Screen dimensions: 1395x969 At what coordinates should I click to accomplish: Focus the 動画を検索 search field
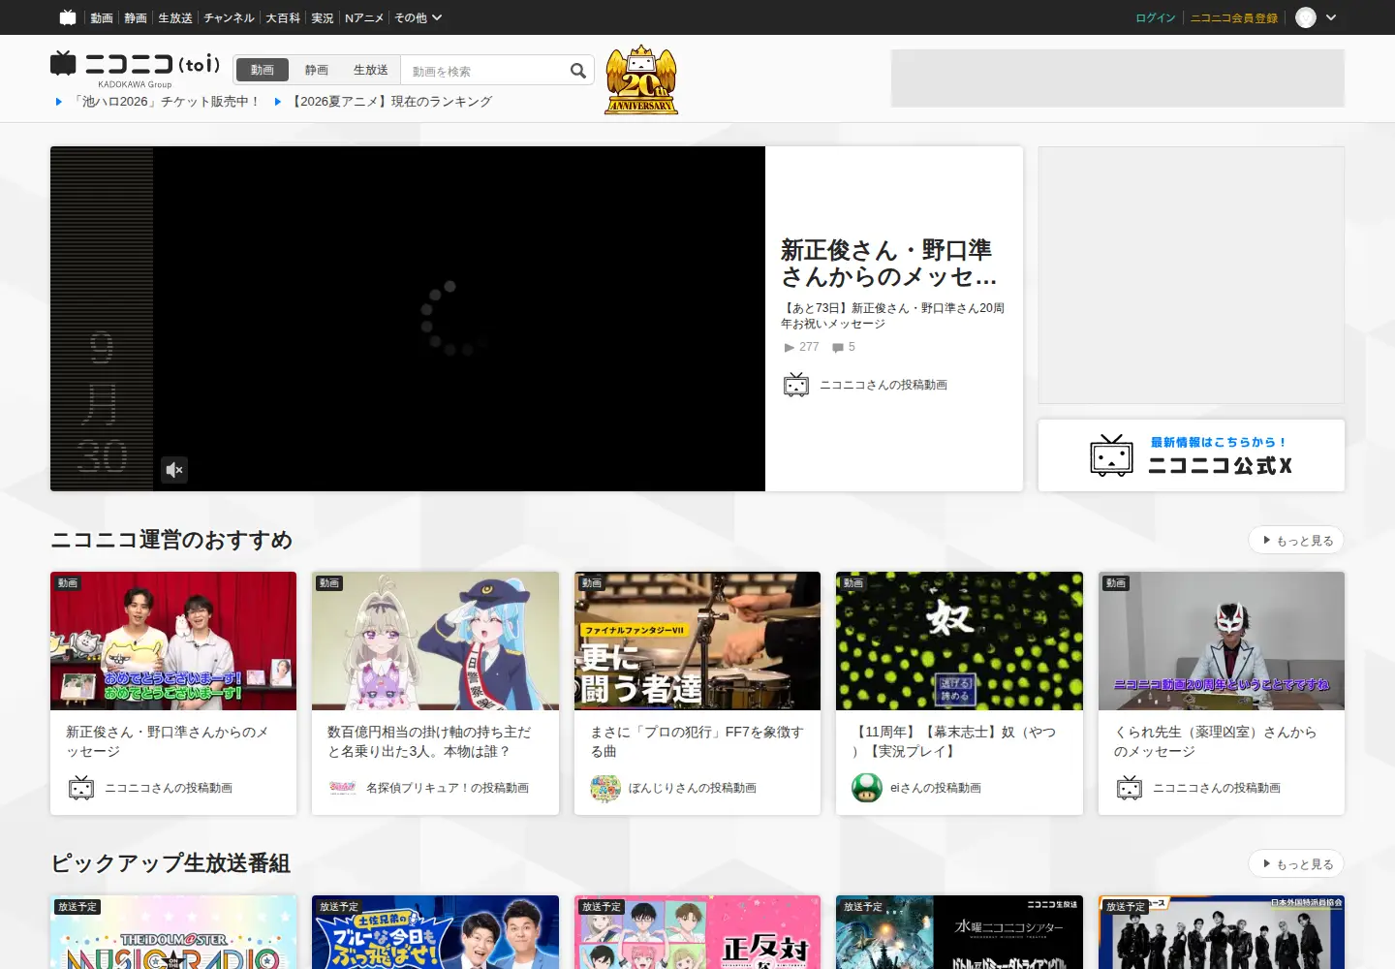[484, 71]
